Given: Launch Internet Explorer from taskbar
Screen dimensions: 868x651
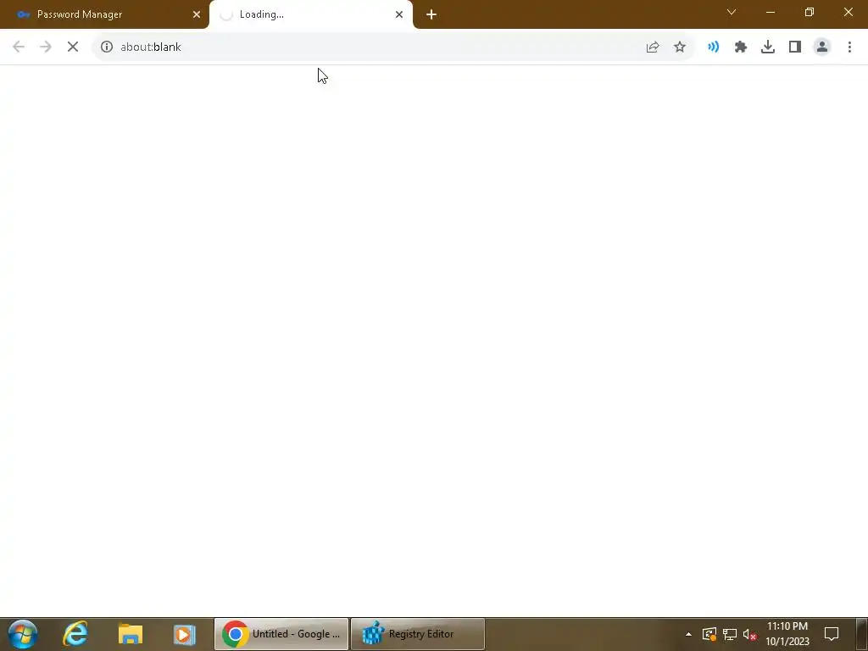Looking at the screenshot, I should pyautogui.click(x=75, y=634).
